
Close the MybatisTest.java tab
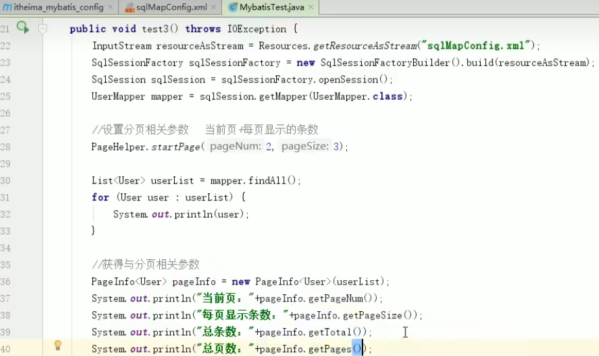[311, 7]
